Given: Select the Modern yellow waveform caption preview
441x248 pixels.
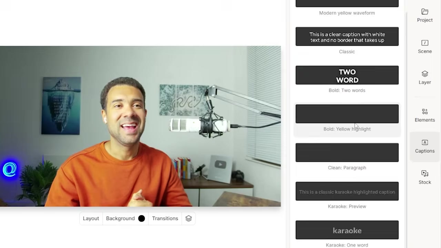Looking at the screenshot, I should tap(347, 3).
